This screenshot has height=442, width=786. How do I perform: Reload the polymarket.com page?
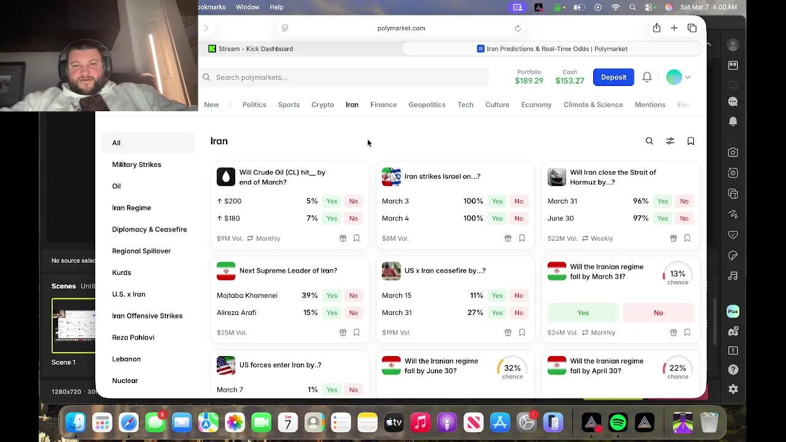point(518,28)
